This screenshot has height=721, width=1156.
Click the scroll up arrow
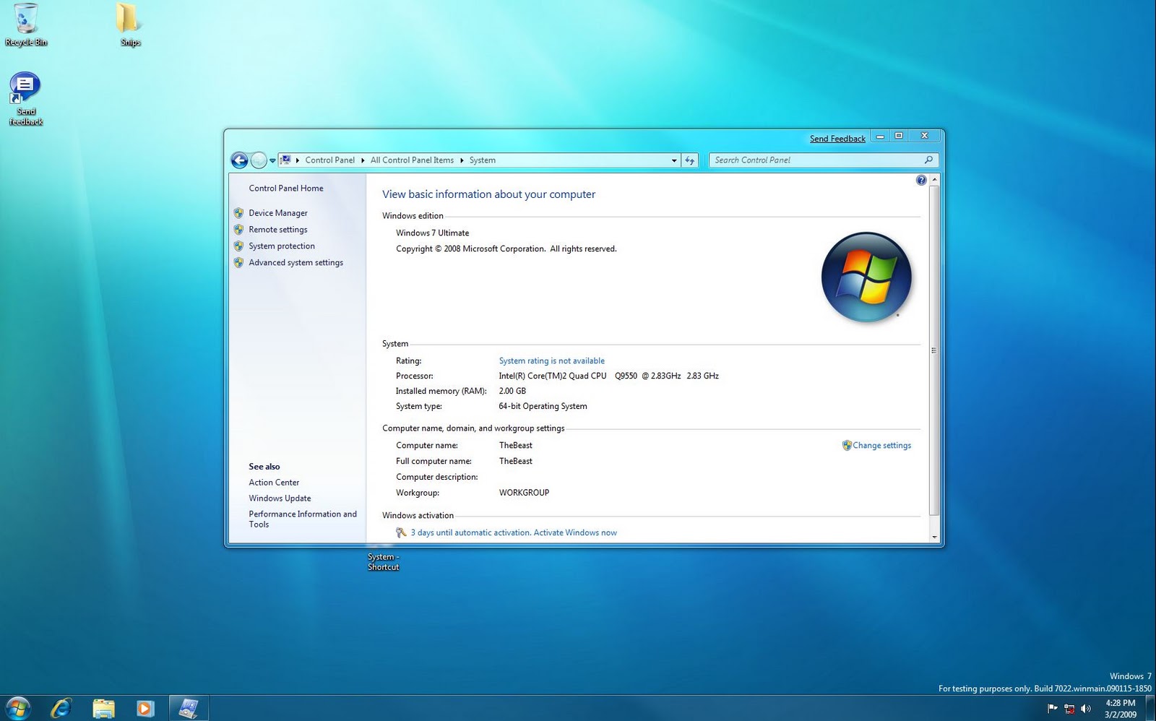[x=934, y=179]
